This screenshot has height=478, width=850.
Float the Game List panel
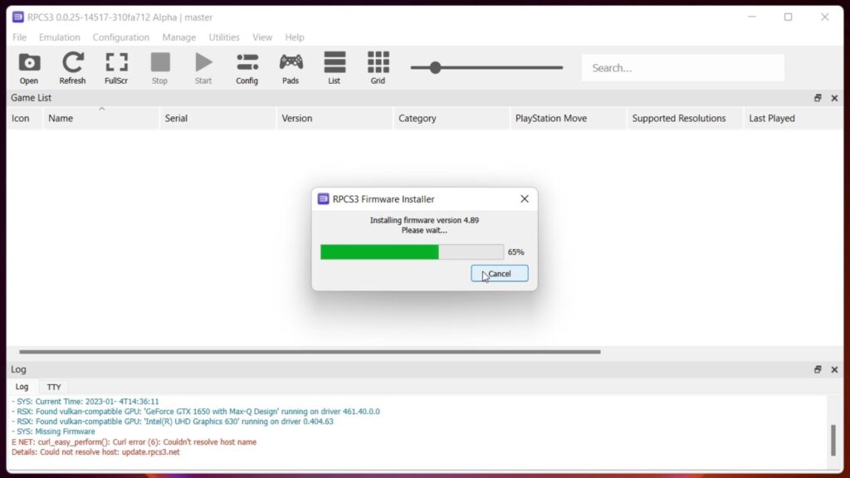tap(818, 98)
